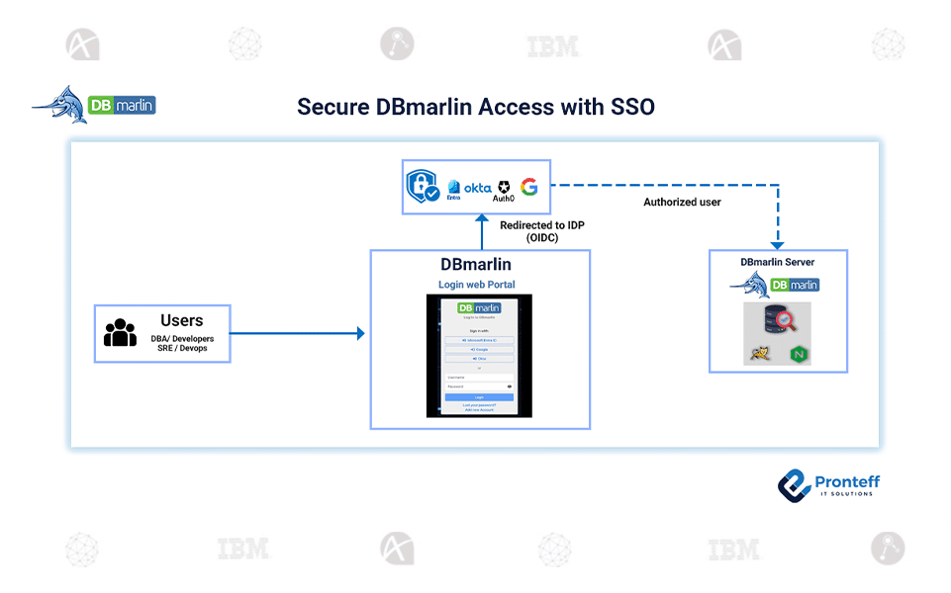Click the Tomcat cat icon
This screenshot has height=593, width=951.
760,353
